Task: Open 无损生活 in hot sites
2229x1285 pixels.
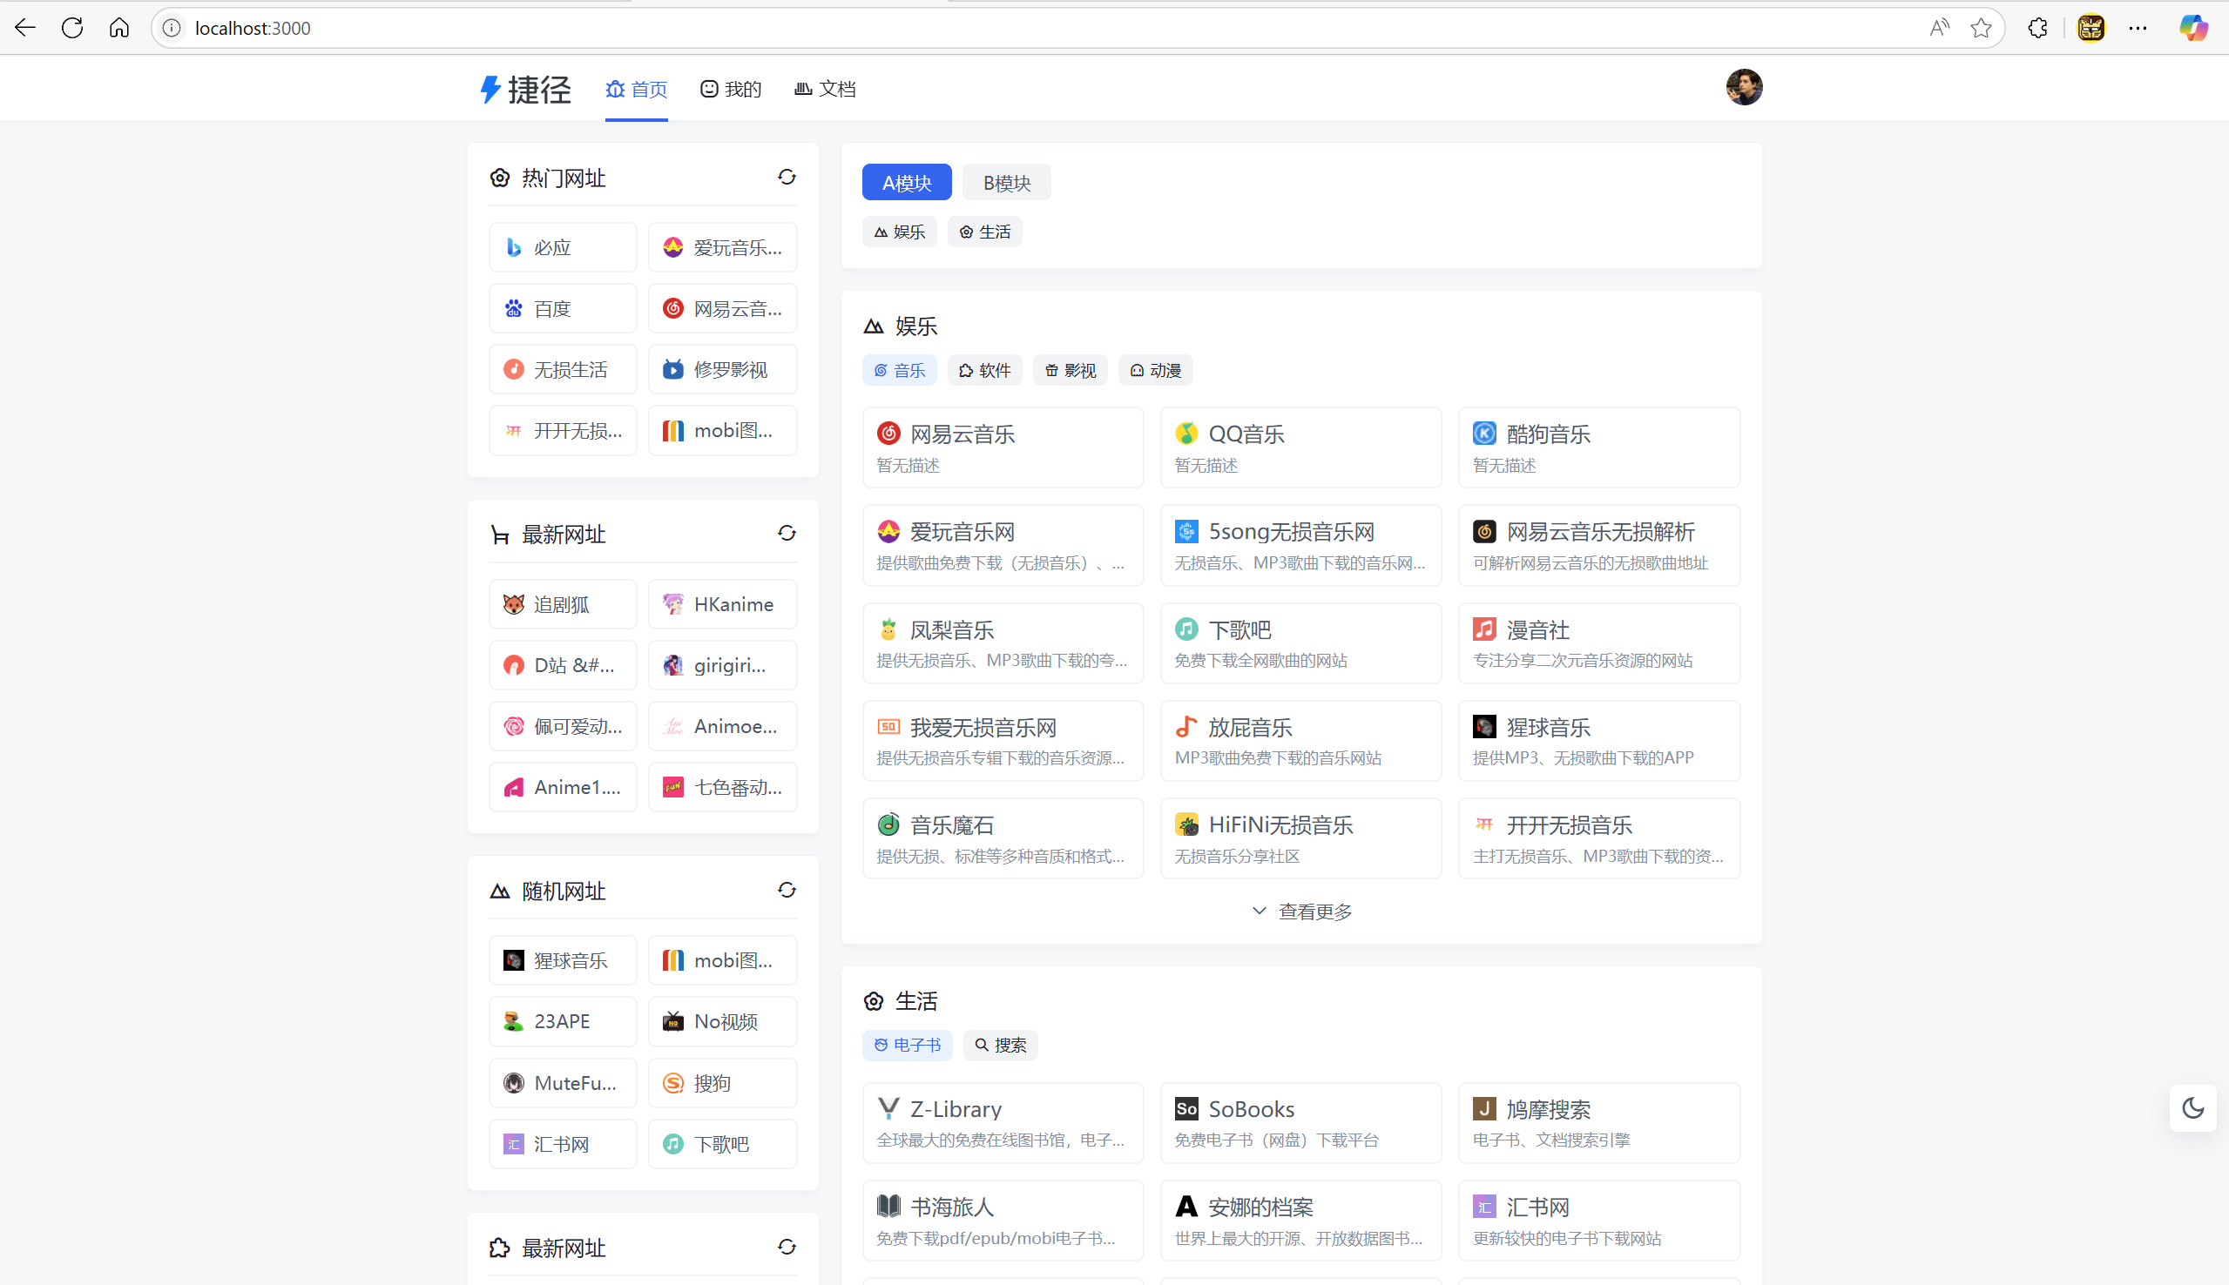Action: click(563, 370)
